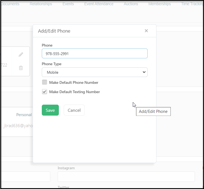
Task: Click the green Save button
Action: (x=50, y=110)
